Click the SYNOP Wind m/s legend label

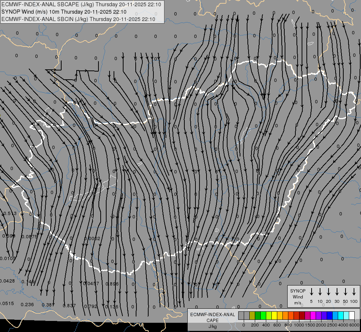click(x=298, y=297)
